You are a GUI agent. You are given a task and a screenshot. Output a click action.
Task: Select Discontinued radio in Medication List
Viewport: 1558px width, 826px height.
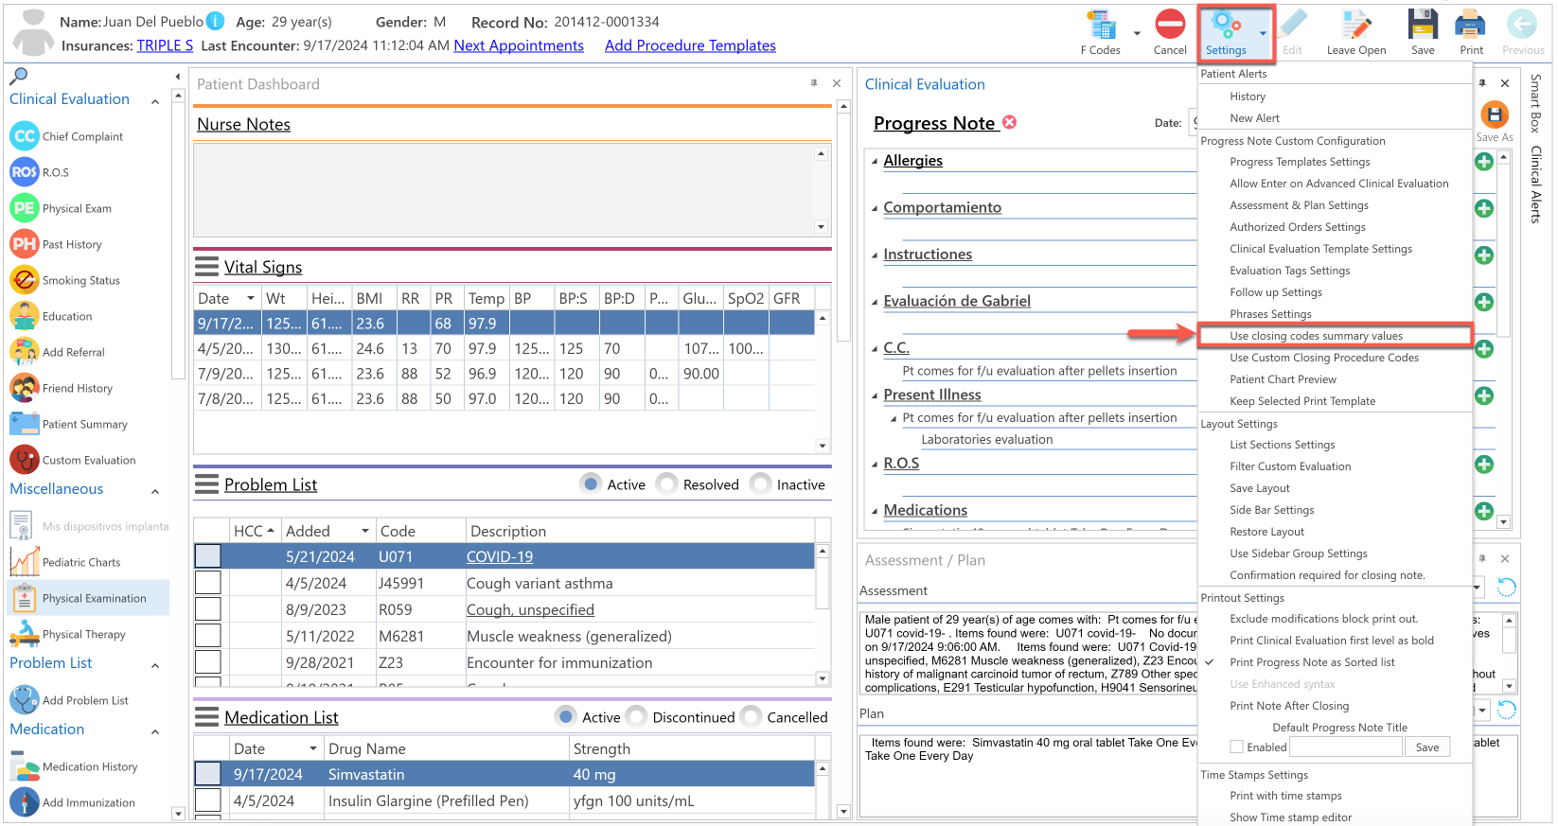click(x=636, y=717)
